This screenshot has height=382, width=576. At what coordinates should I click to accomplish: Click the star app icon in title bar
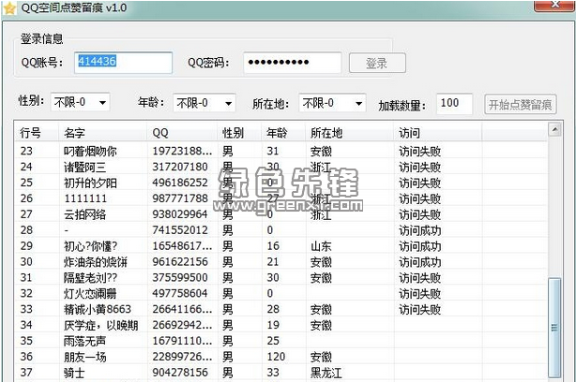tap(8, 8)
